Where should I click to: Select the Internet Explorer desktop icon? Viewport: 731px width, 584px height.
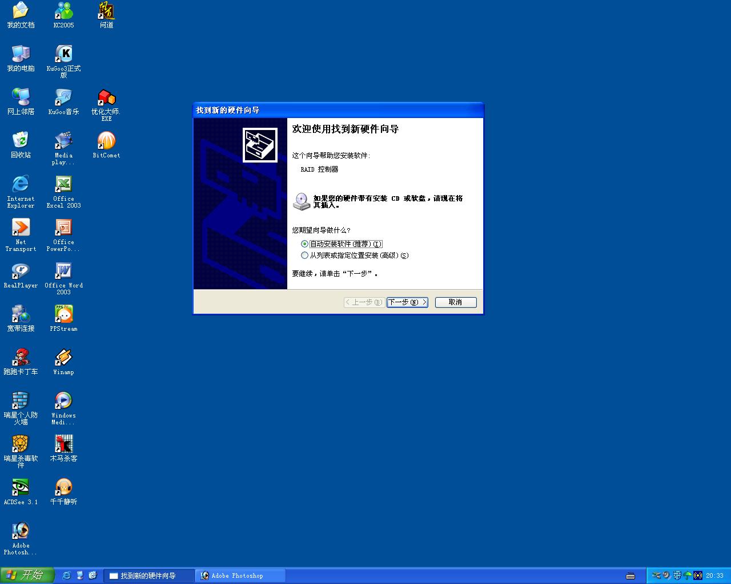(21, 192)
